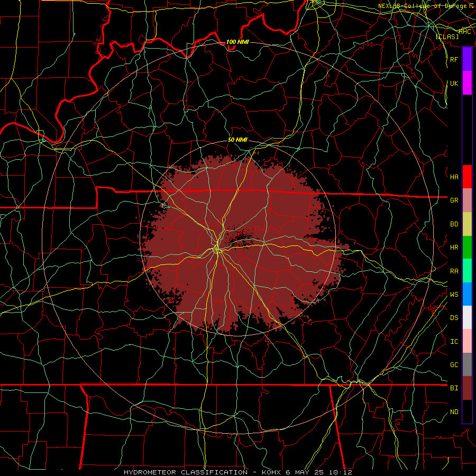Click the 50 NMI range ring label
476x476 pixels.
pos(237,140)
